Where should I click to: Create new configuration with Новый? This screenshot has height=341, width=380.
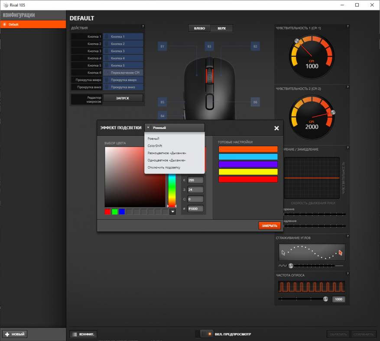[15, 334]
